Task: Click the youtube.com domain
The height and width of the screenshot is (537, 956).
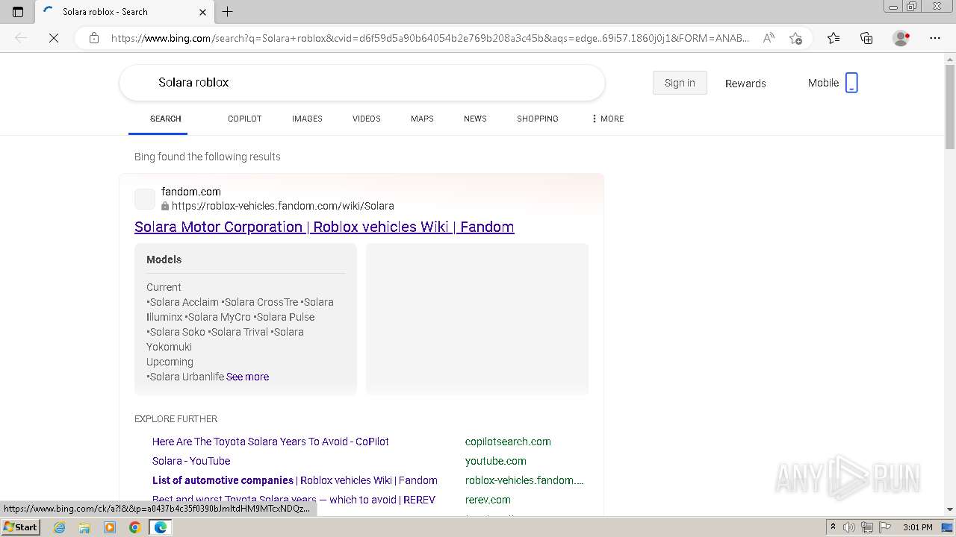Action: click(496, 461)
